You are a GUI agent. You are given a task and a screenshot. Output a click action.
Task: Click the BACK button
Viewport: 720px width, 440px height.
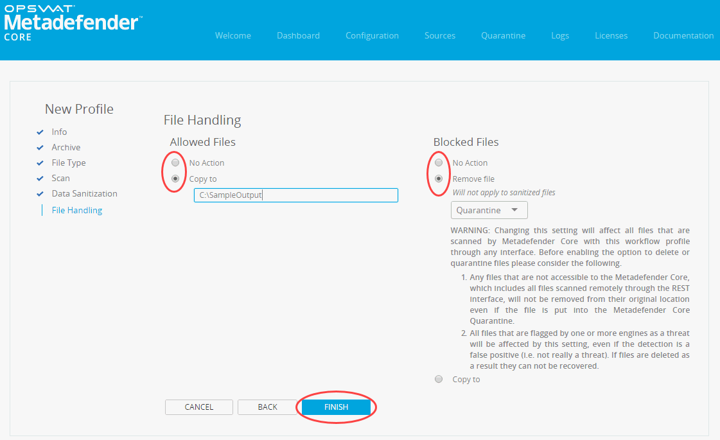tap(267, 407)
